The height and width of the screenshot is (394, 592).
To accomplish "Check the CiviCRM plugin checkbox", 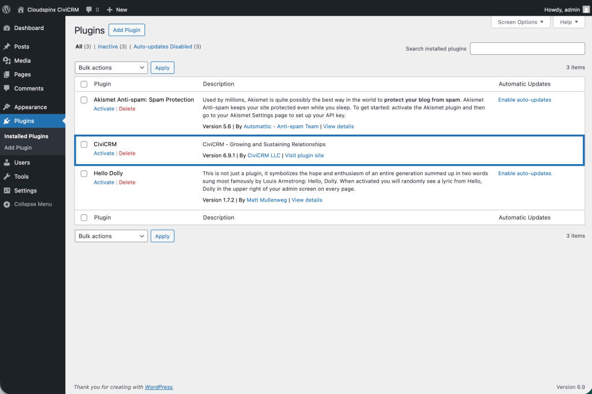I will [x=84, y=144].
